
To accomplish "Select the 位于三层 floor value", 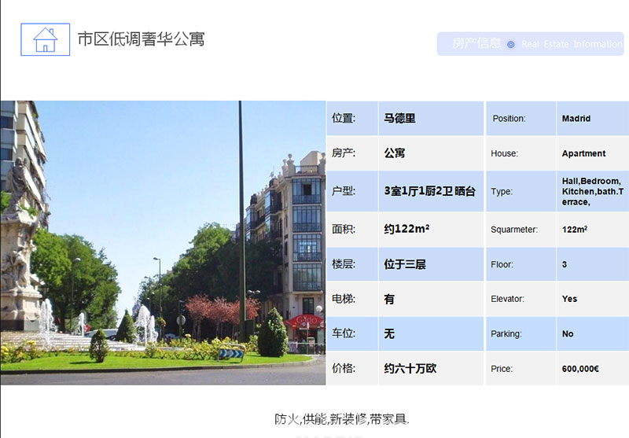I will click(405, 264).
